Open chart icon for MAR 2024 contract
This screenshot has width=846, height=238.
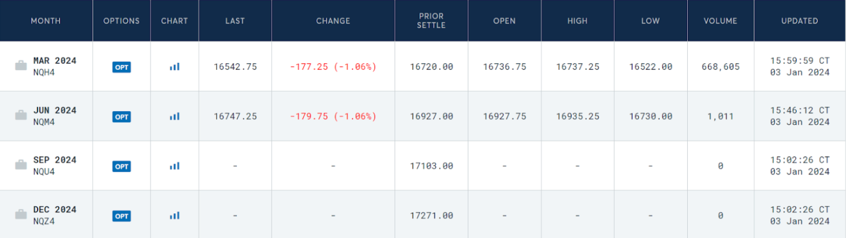(175, 67)
